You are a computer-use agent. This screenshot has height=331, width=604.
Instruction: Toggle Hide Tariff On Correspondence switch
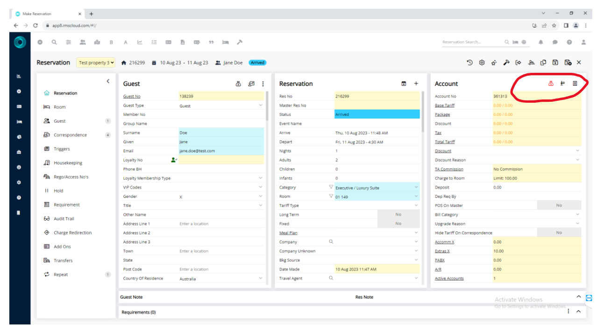click(x=559, y=232)
